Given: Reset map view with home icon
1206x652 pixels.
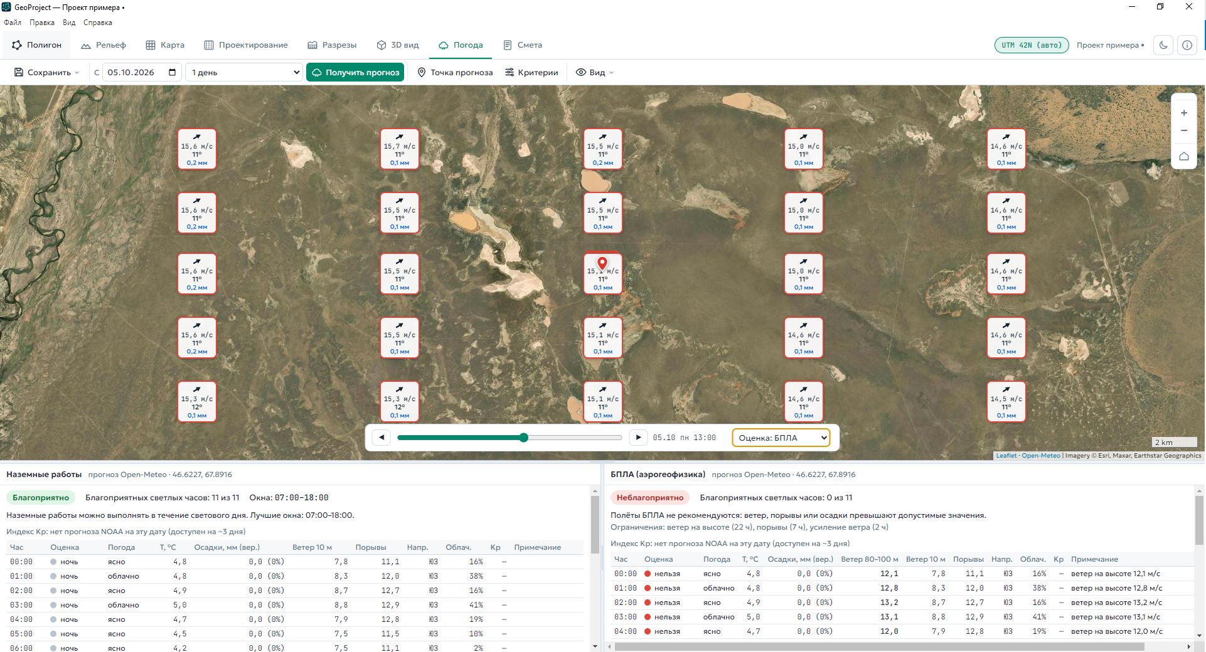Looking at the screenshot, I should pos(1184,156).
